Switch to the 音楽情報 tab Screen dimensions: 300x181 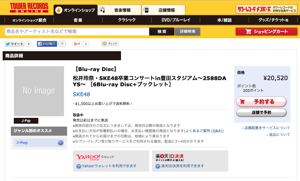(120, 10)
